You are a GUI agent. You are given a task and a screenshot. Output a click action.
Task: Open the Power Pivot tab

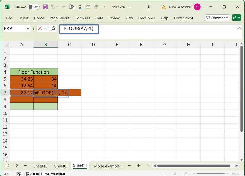pos(184,18)
